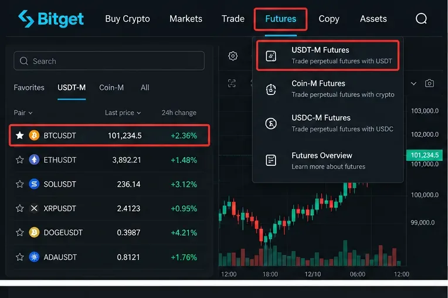Click the chart fullscreen scan icon
The width and height of the screenshot is (448, 298).
click(232, 83)
